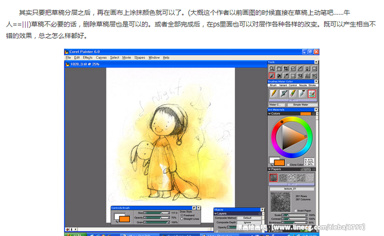Viewport: 384px width, 236px height.
Task: Open Composite Depth Ignore dropdown
Action: coord(249,222)
